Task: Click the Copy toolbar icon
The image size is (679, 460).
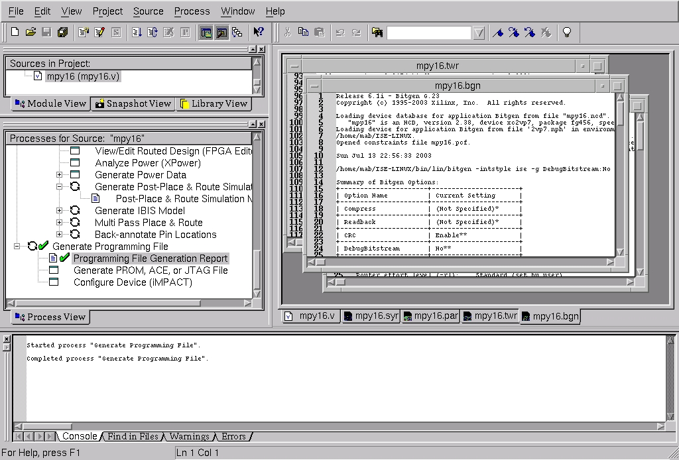Action: tap(303, 32)
